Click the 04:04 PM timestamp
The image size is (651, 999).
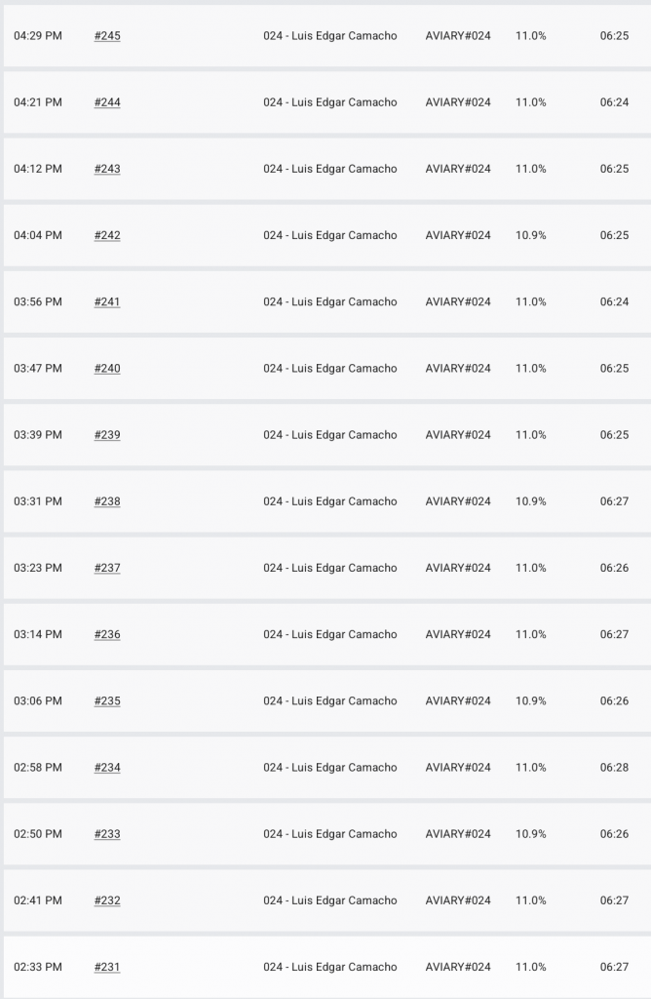point(38,235)
